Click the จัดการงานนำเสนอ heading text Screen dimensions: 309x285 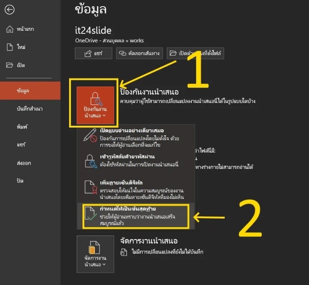(149, 241)
